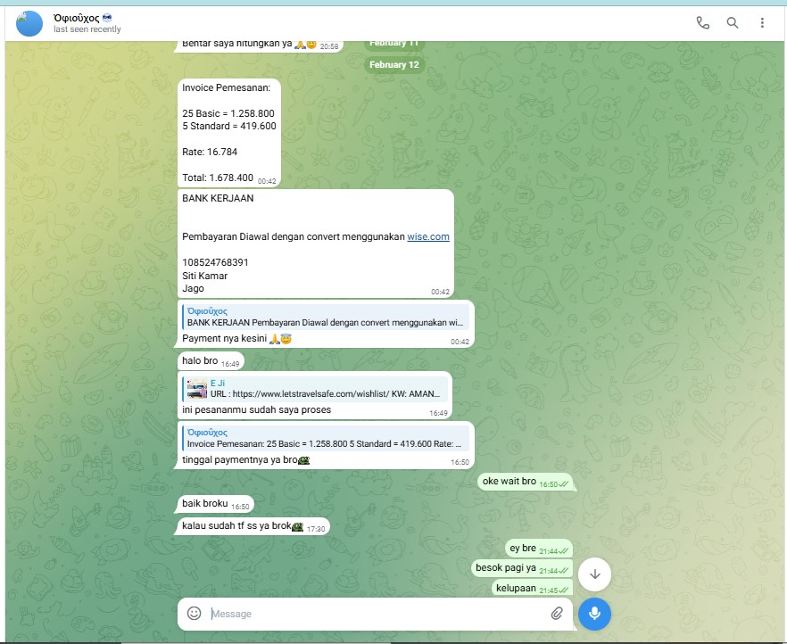The width and height of the screenshot is (787, 644).
Task: Open the three-dot more options menu
Action: click(762, 23)
